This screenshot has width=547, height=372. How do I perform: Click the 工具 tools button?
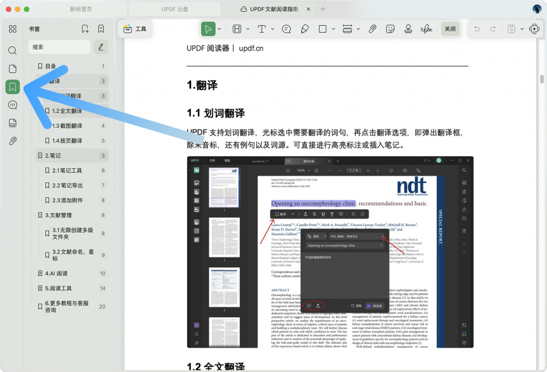[135, 29]
